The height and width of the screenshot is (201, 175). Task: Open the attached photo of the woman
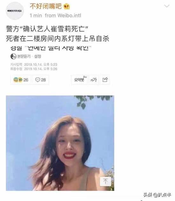tap(60, 143)
